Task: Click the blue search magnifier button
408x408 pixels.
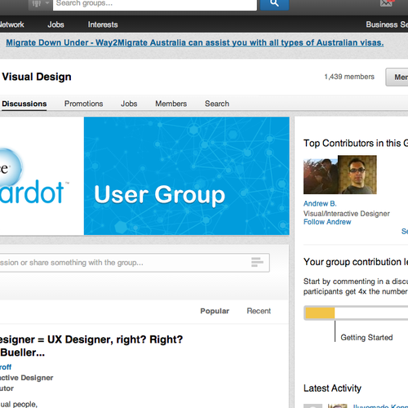Action: (274, 4)
